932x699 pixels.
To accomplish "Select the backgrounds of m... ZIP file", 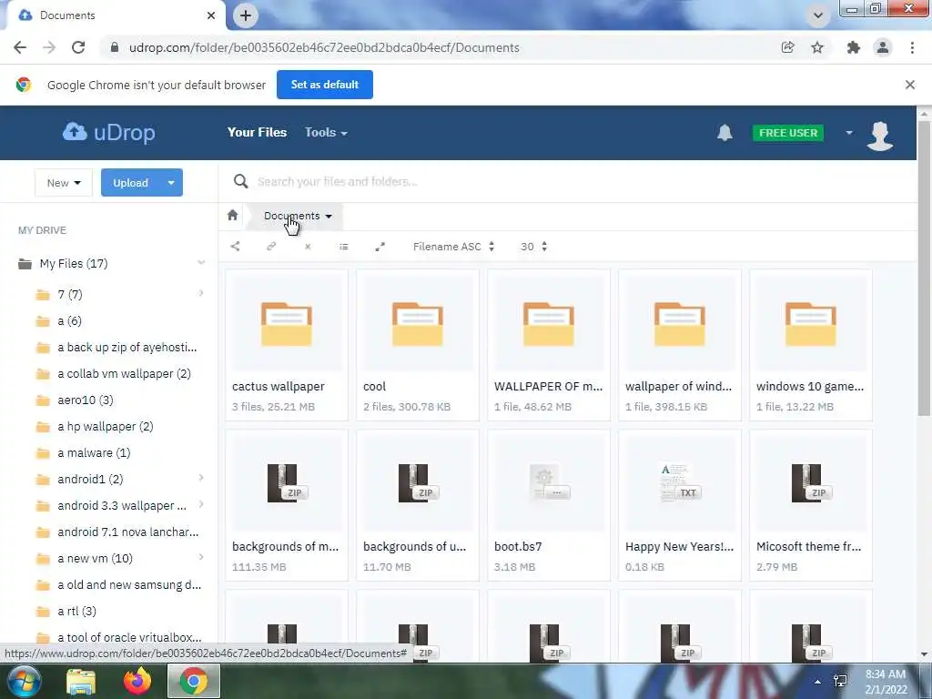I will (287, 505).
